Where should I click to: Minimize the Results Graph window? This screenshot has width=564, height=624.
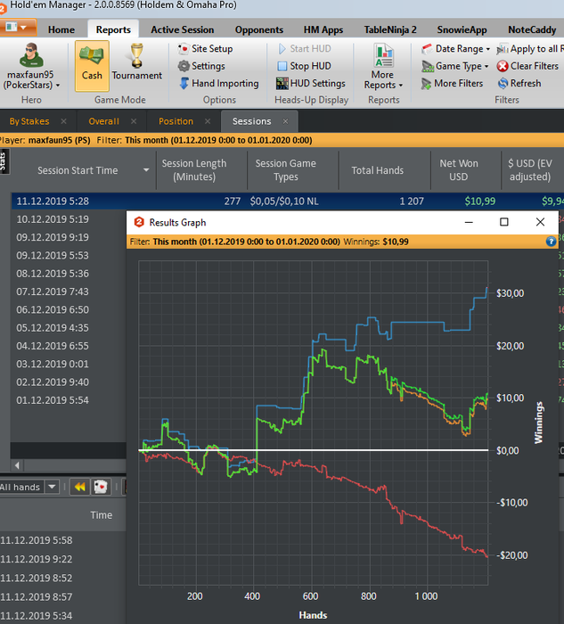click(469, 222)
